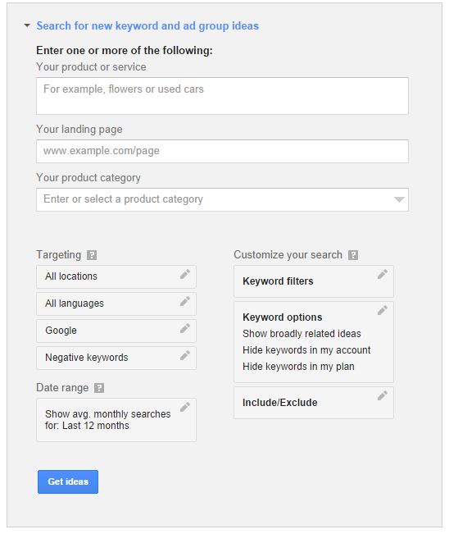Viewport: 449px width, 534px height.
Task: Open the Keyword filters pencil icon
Action: [x=383, y=275]
